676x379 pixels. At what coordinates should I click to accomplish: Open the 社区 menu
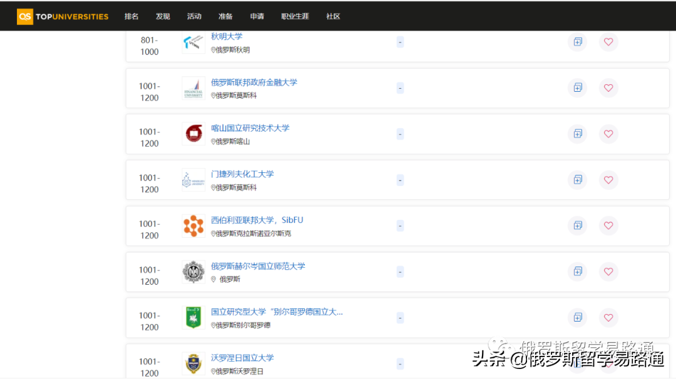point(333,16)
